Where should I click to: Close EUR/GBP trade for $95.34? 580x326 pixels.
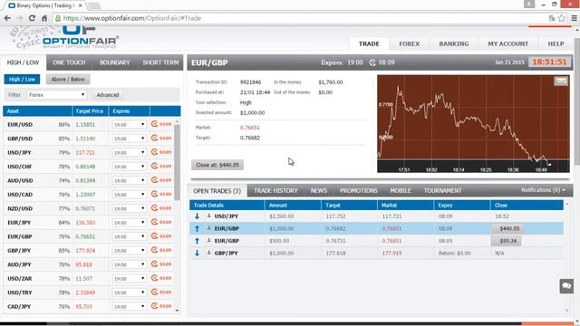[507, 241]
